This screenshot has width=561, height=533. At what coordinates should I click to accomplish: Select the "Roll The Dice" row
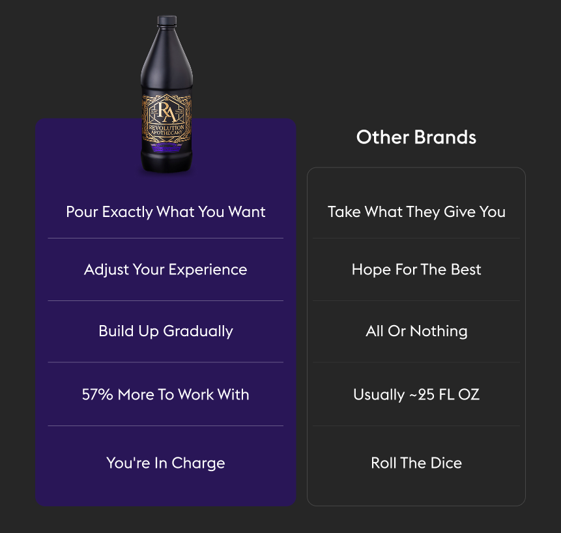[416, 463]
